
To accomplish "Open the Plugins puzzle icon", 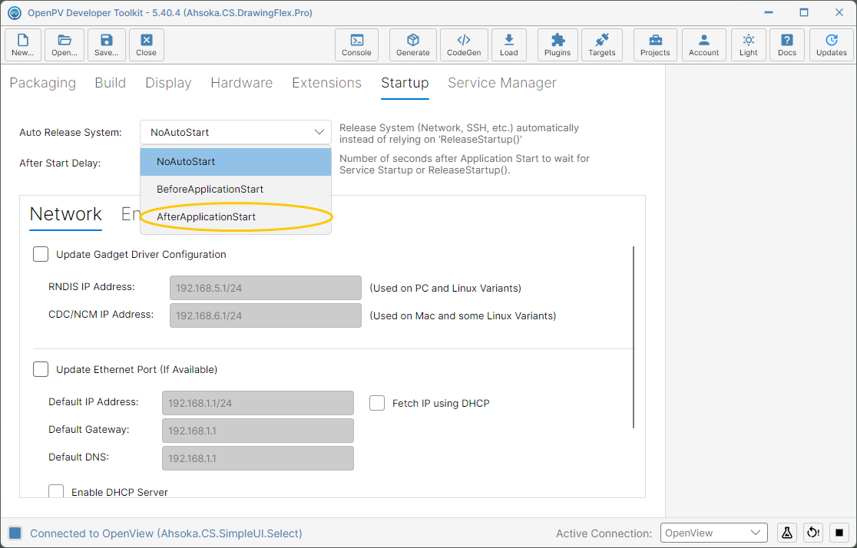I will (x=558, y=45).
